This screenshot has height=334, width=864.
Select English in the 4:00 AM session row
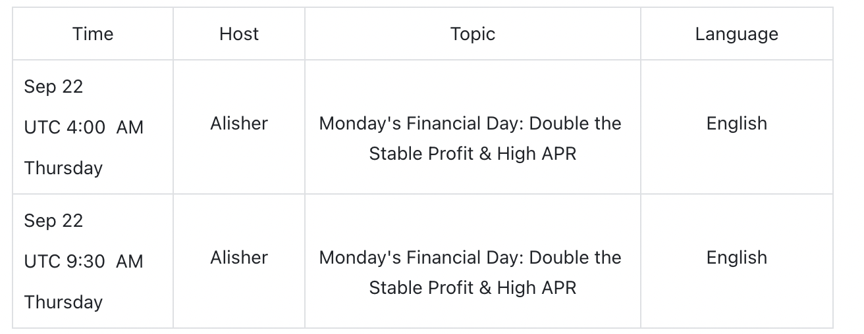(736, 124)
